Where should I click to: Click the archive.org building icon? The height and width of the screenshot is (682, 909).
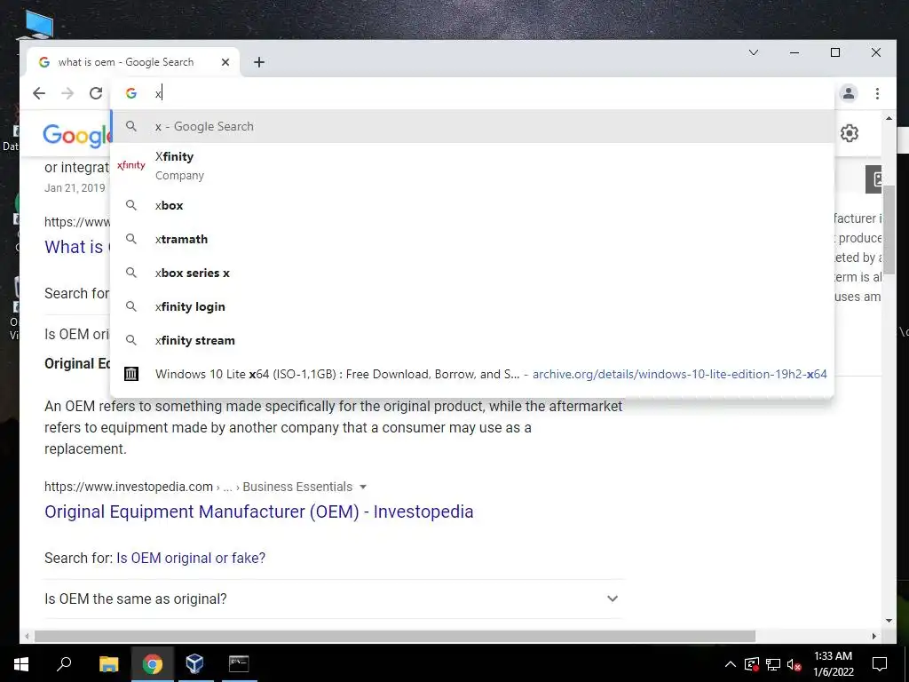coord(131,374)
